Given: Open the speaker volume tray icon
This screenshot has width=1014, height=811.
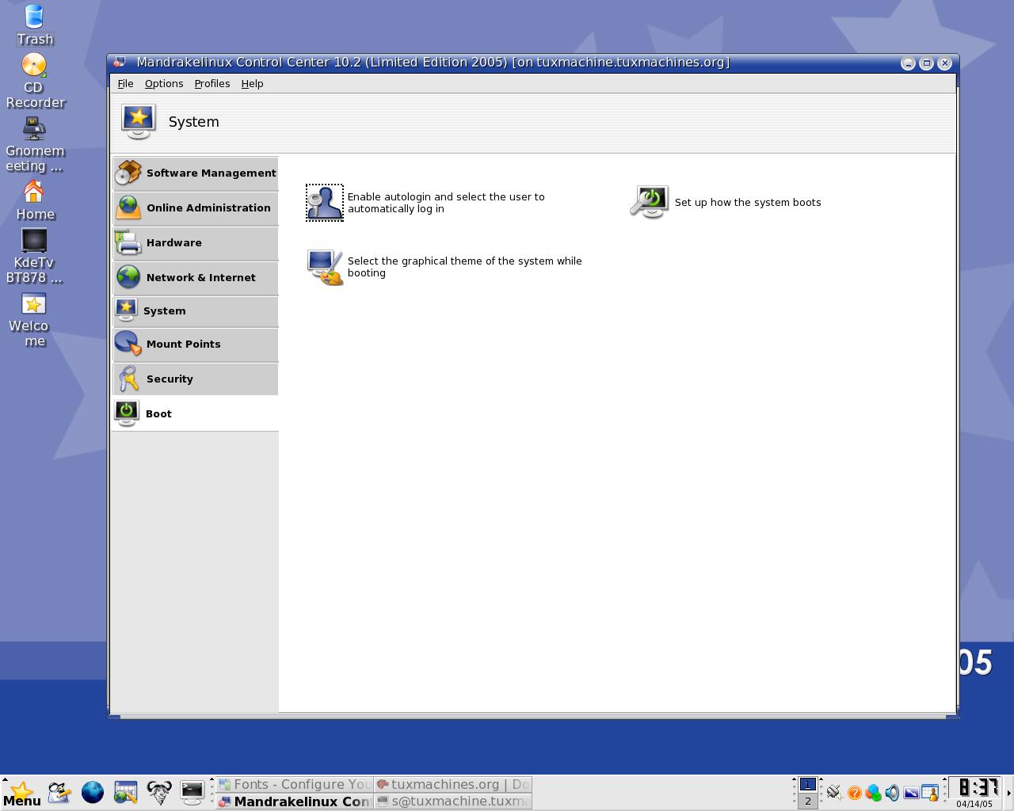Looking at the screenshot, I should 892,792.
